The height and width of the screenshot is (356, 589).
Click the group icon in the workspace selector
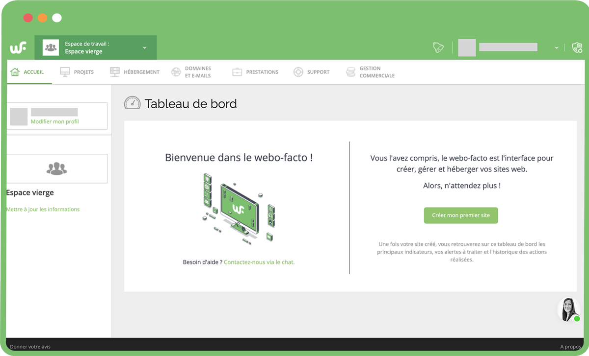51,47
